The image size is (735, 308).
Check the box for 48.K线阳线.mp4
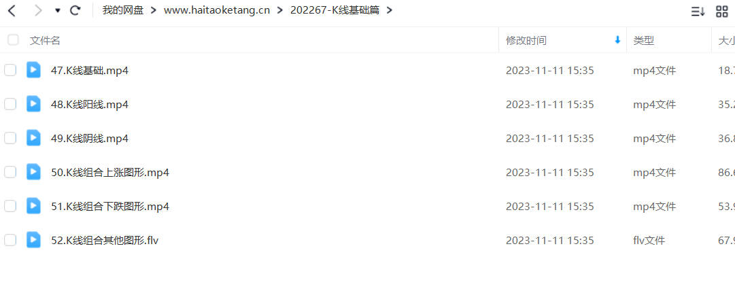tap(10, 104)
